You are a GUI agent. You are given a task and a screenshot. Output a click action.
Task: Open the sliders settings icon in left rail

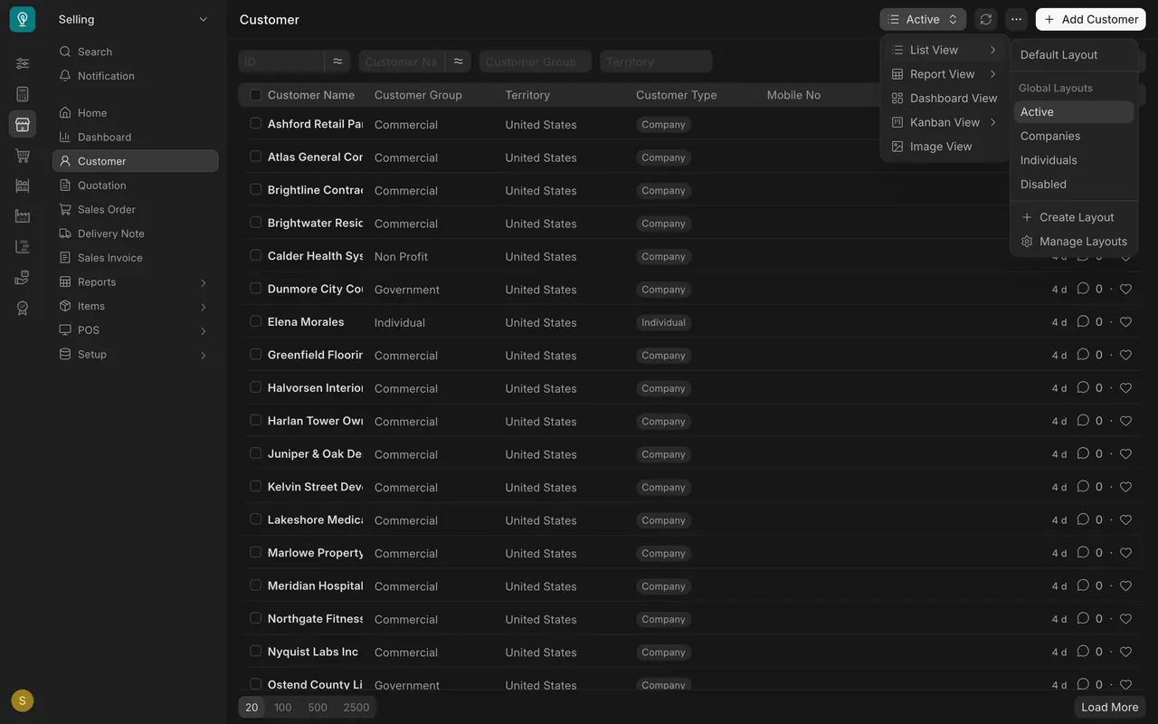pyautogui.click(x=23, y=63)
